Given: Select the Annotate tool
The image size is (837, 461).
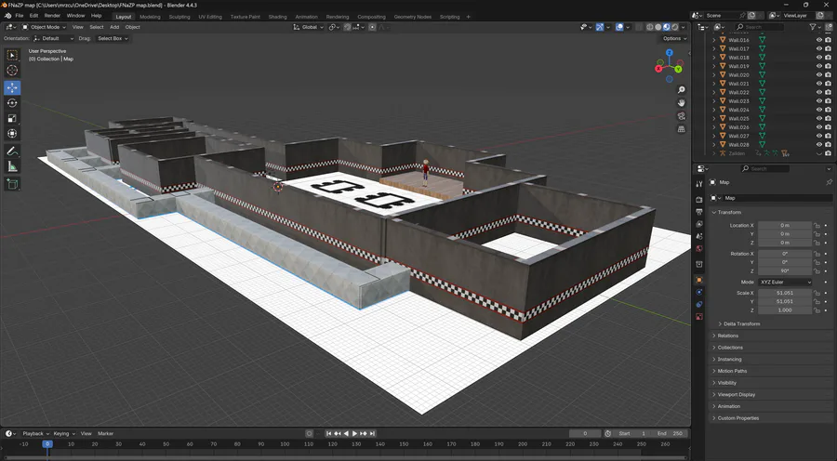Looking at the screenshot, I should pyautogui.click(x=12, y=151).
